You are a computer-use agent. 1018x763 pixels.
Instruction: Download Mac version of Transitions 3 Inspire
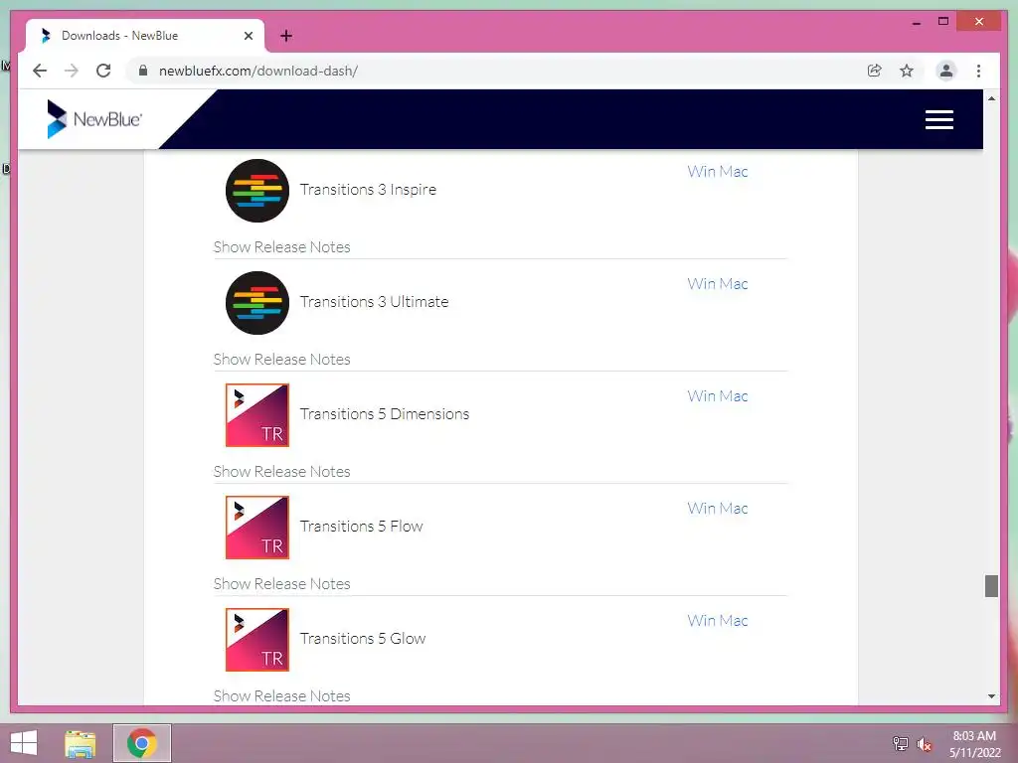point(734,171)
